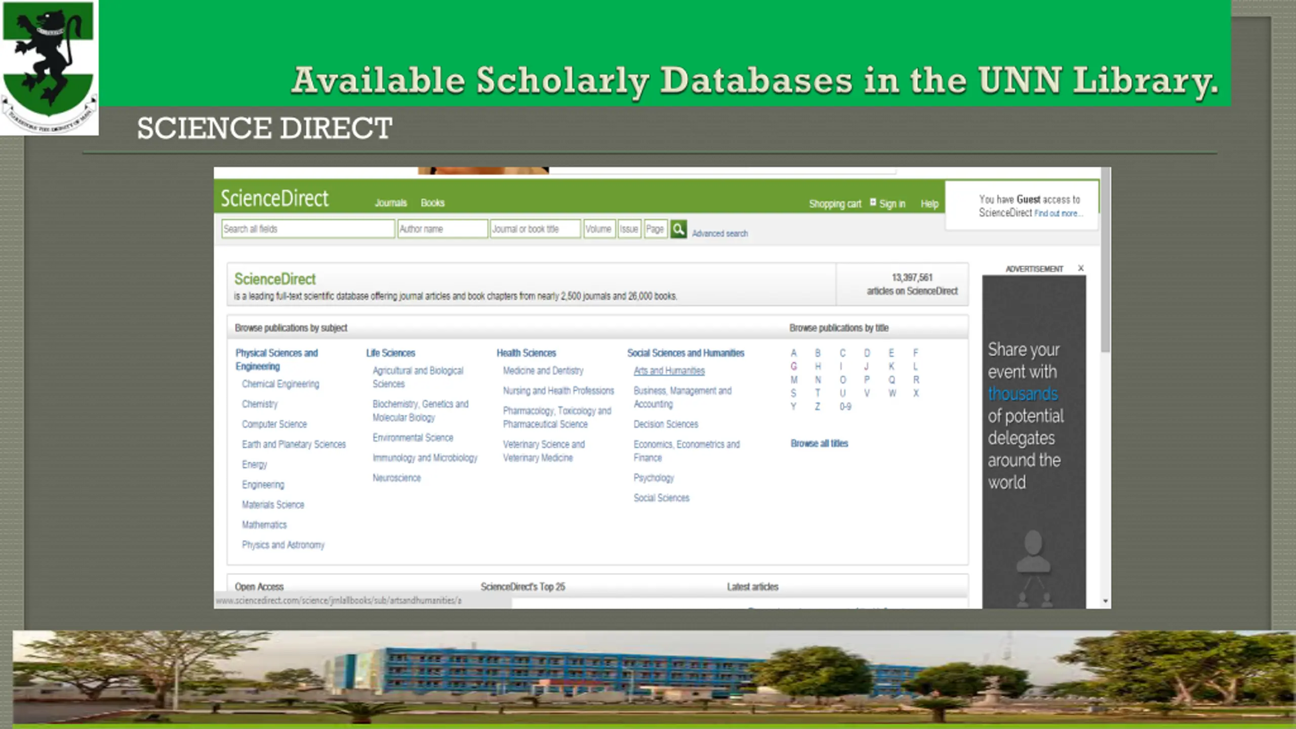Close the advertisement with the X icon

point(1081,268)
